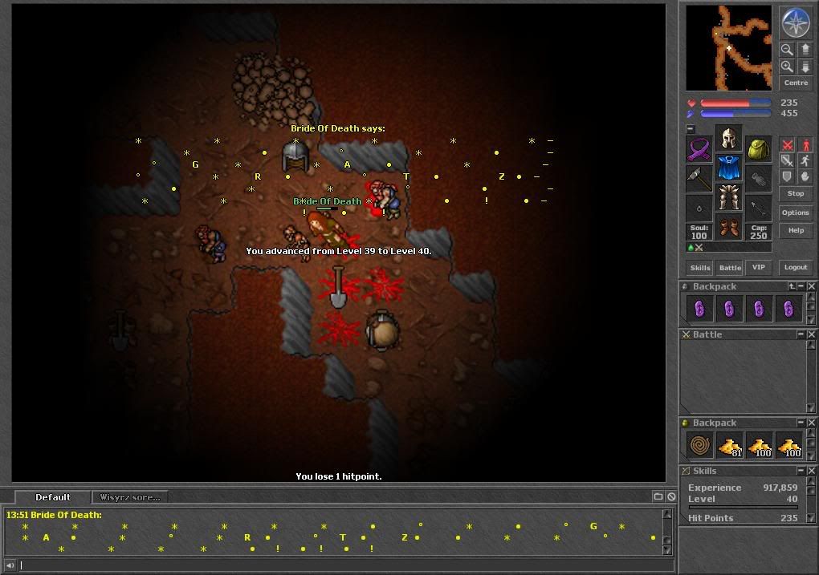Click chat console scroll-down arrow

pos(667,549)
